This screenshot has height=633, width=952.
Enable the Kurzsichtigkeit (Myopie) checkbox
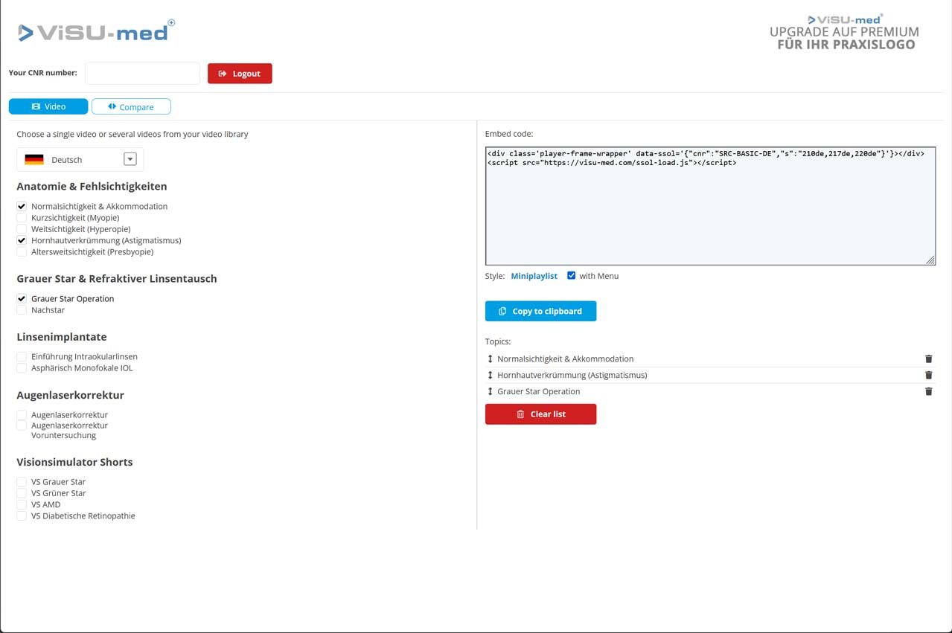coord(22,218)
